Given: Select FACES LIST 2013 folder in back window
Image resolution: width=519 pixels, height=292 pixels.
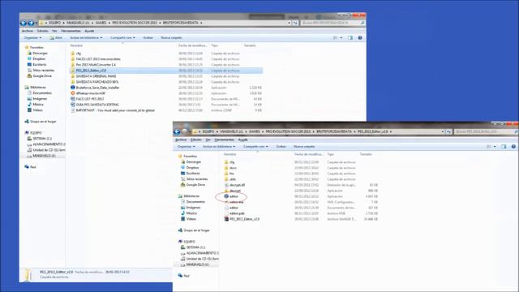Looking at the screenshot, I should [x=96, y=59].
